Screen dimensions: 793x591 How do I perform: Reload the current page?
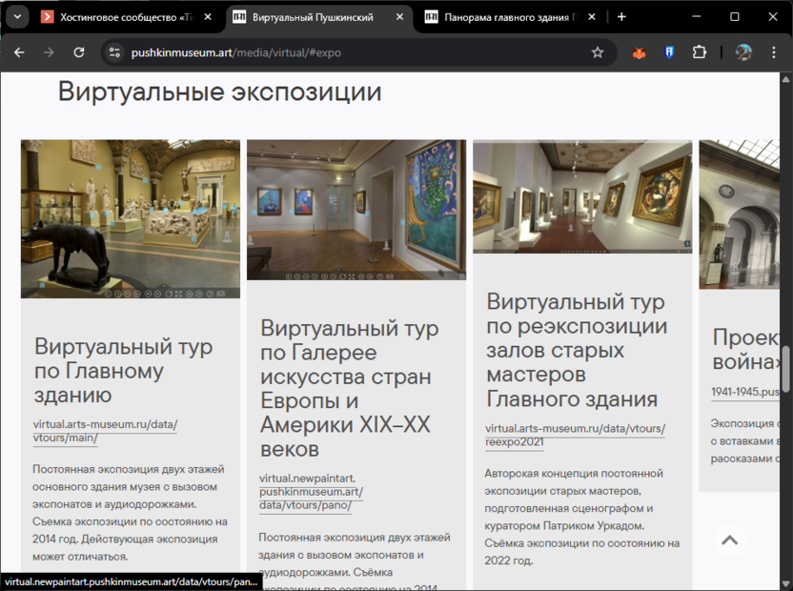[x=79, y=52]
